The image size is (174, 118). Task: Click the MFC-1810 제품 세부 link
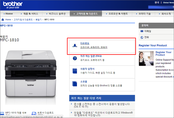pyautogui.click(x=16, y=113)
